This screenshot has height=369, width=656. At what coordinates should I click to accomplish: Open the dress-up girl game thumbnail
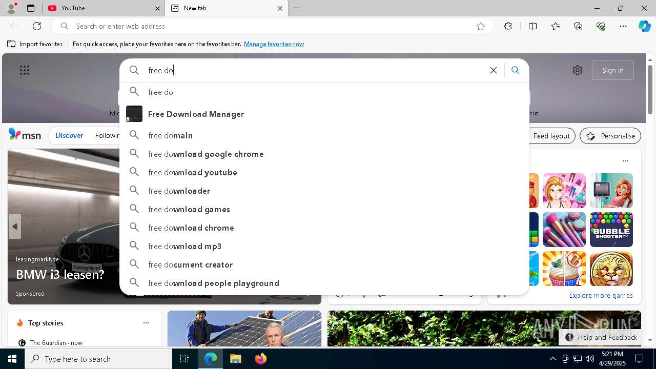[x=564, y=191]
